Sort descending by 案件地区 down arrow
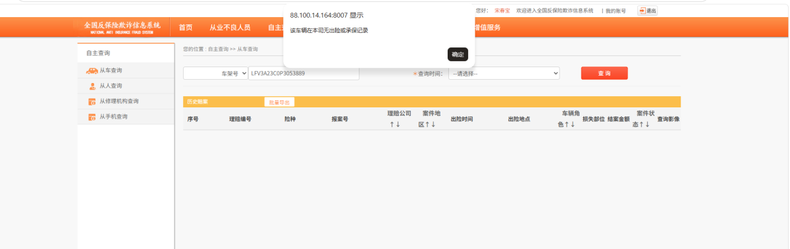 433,124
